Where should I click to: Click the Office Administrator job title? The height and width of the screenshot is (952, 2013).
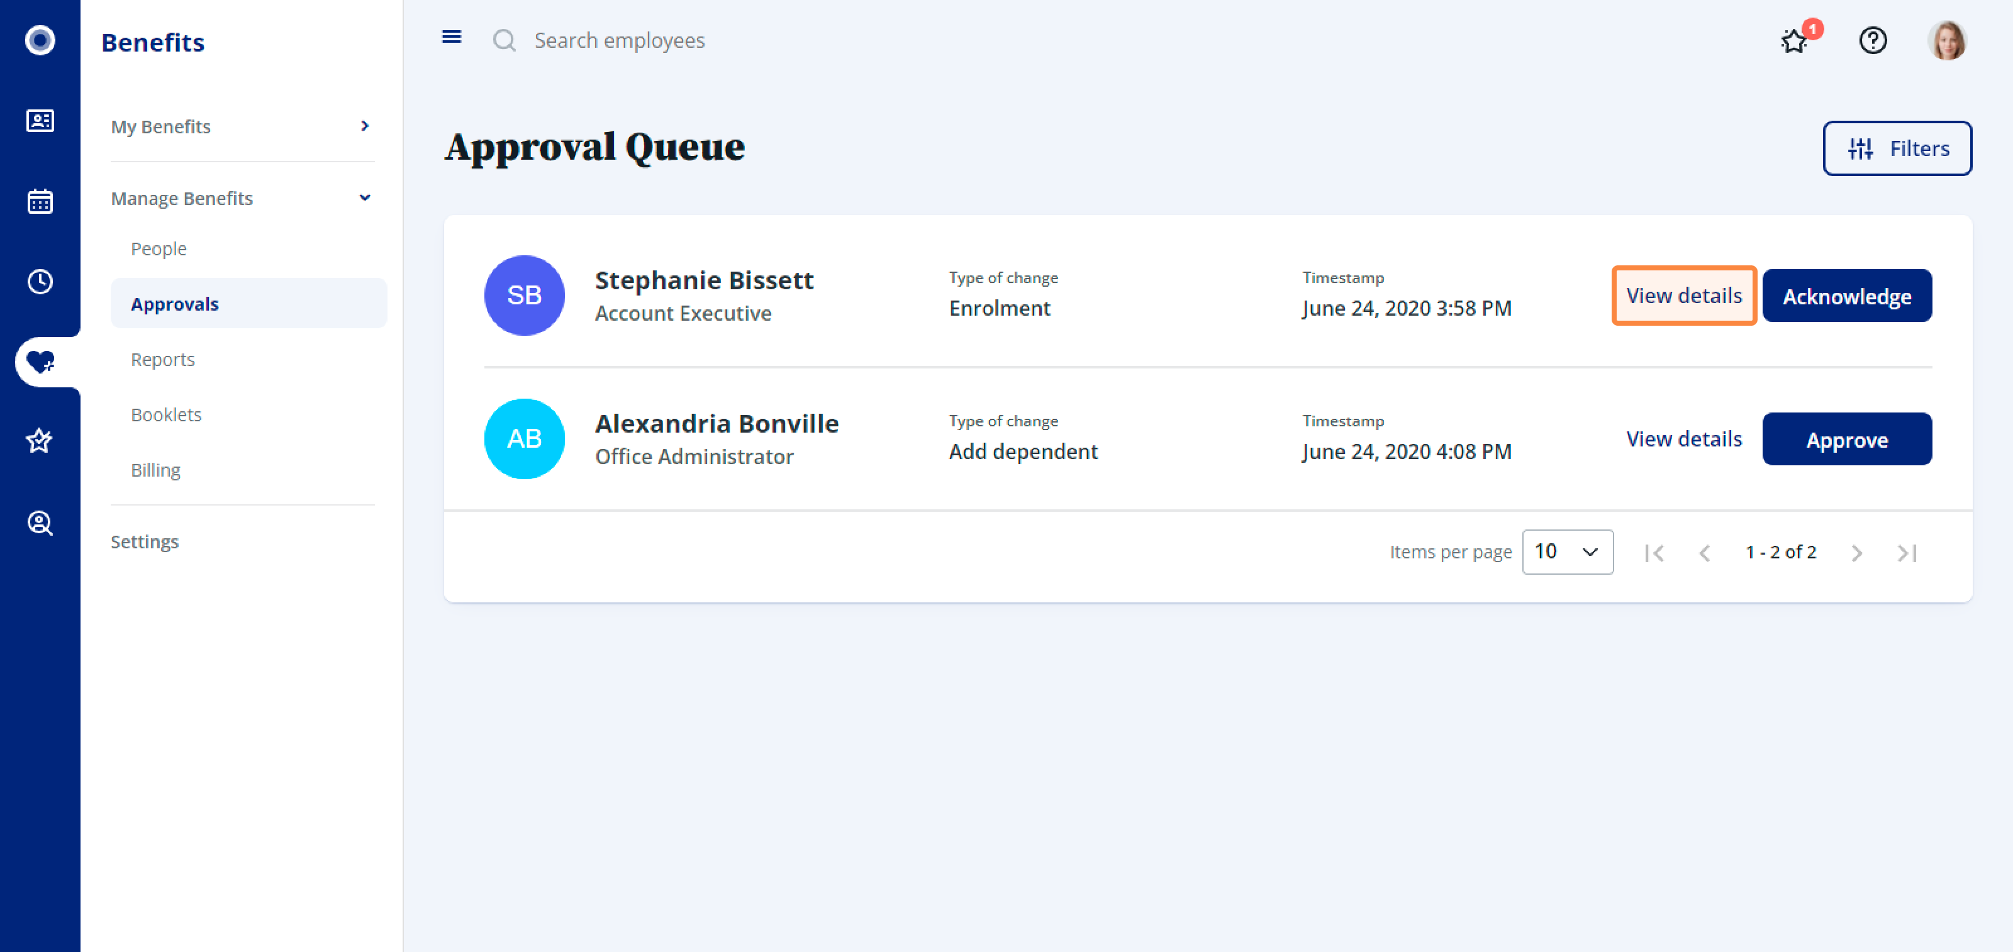coord(694,456)
